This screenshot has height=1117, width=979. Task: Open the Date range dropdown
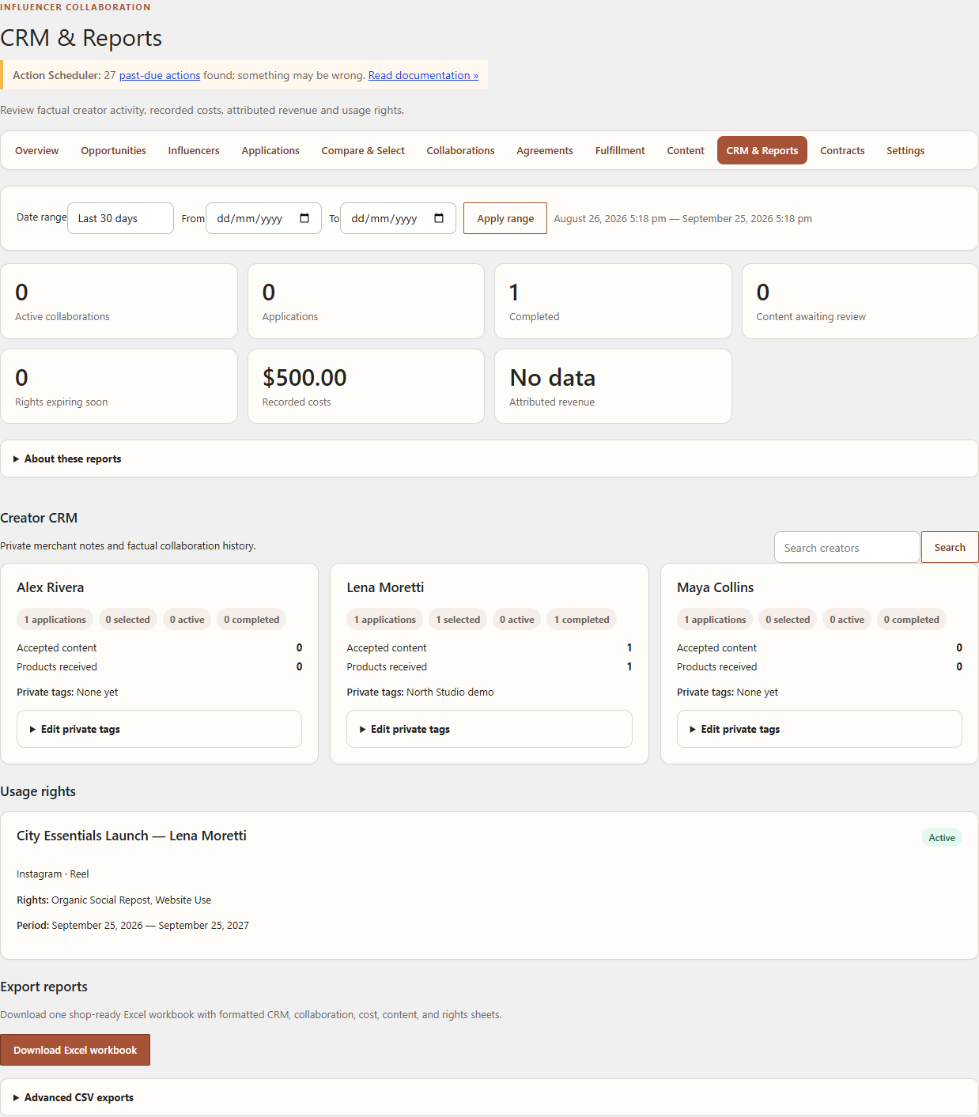coord(120,218)
